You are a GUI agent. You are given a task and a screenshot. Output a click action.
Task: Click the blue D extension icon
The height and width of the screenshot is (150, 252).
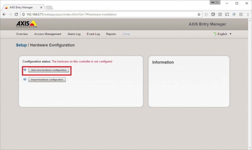(234, 14)
